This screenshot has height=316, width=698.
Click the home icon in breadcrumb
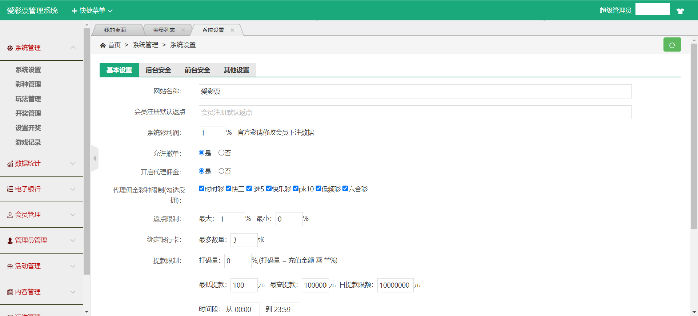pyautogui.click(x=103, y=45)
